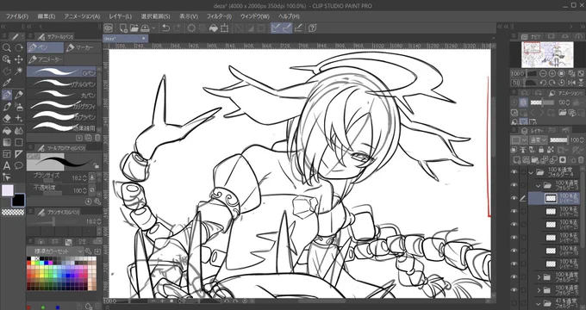Hide layer レイヤー21

click(x=514, y=225)
